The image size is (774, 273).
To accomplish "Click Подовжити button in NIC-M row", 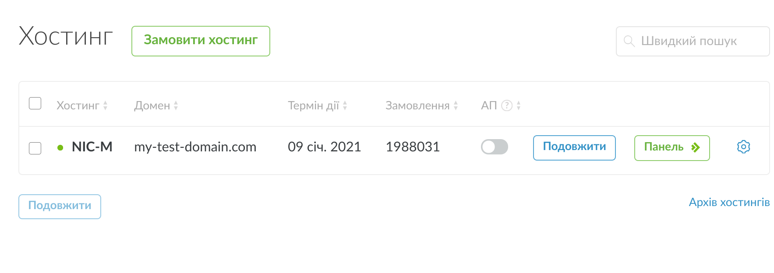I will coord(574,147).
